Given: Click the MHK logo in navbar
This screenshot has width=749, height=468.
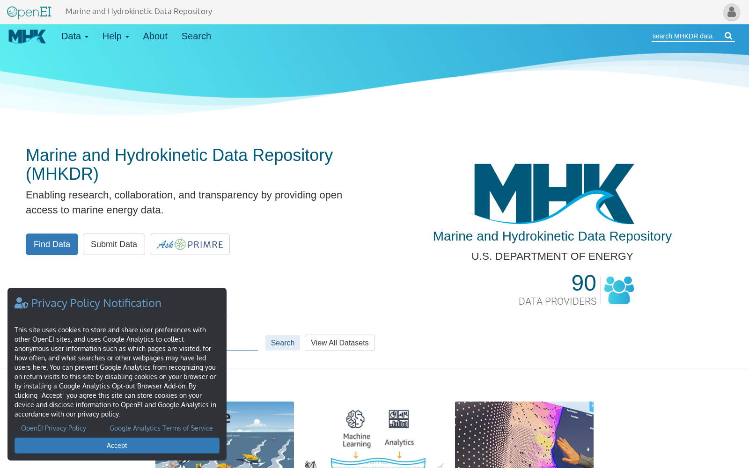Looking at the screenshot, I should (x=27, y=37).
